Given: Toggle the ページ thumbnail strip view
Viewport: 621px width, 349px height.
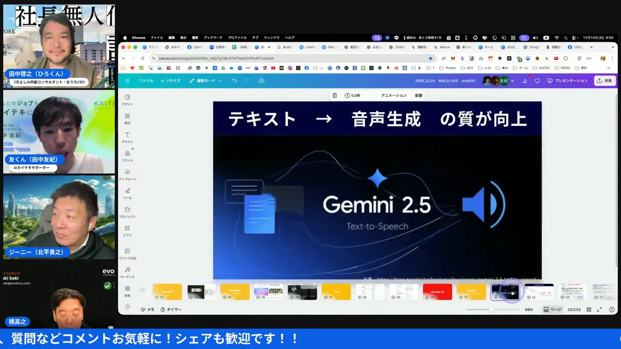Looking at the screenshot, I should pos(553,309).
